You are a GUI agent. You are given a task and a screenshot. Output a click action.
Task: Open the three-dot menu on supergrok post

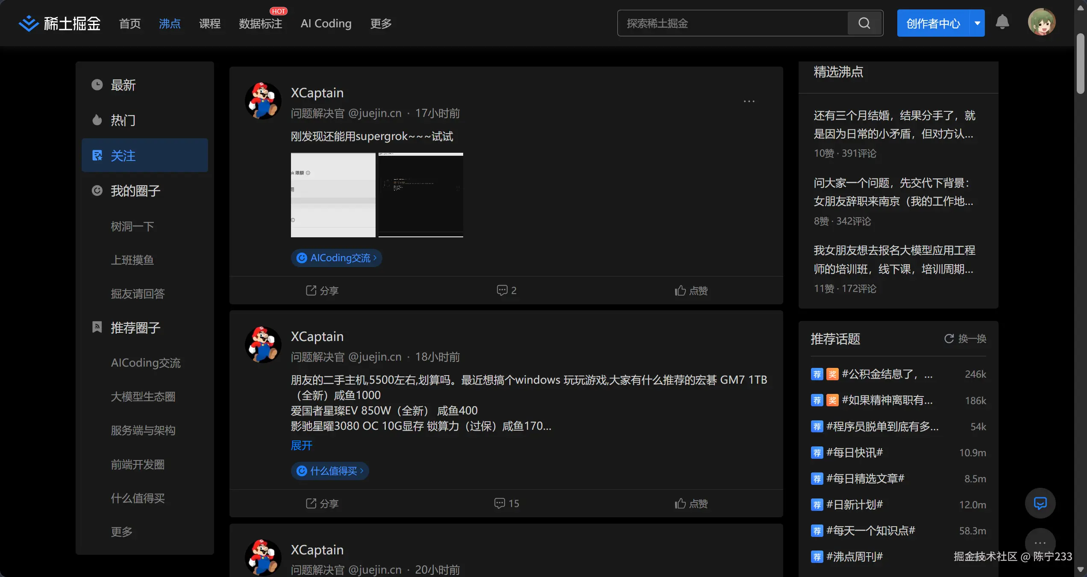click(x=749, y=101)
